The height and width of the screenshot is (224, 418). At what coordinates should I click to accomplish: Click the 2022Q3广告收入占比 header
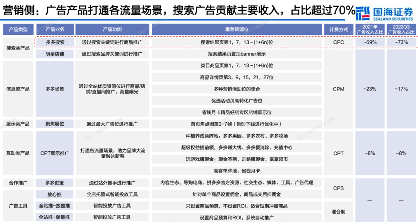pos(401,29)
